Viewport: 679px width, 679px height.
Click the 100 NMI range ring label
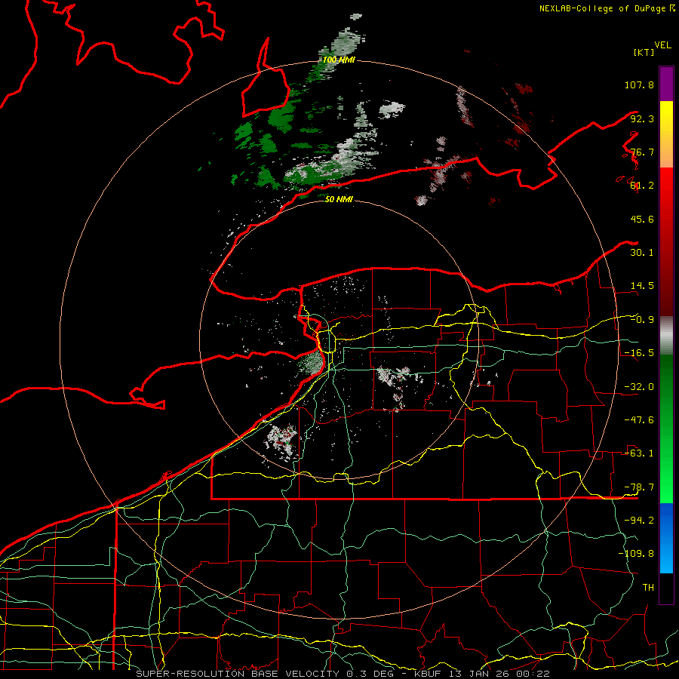point(339,60)
